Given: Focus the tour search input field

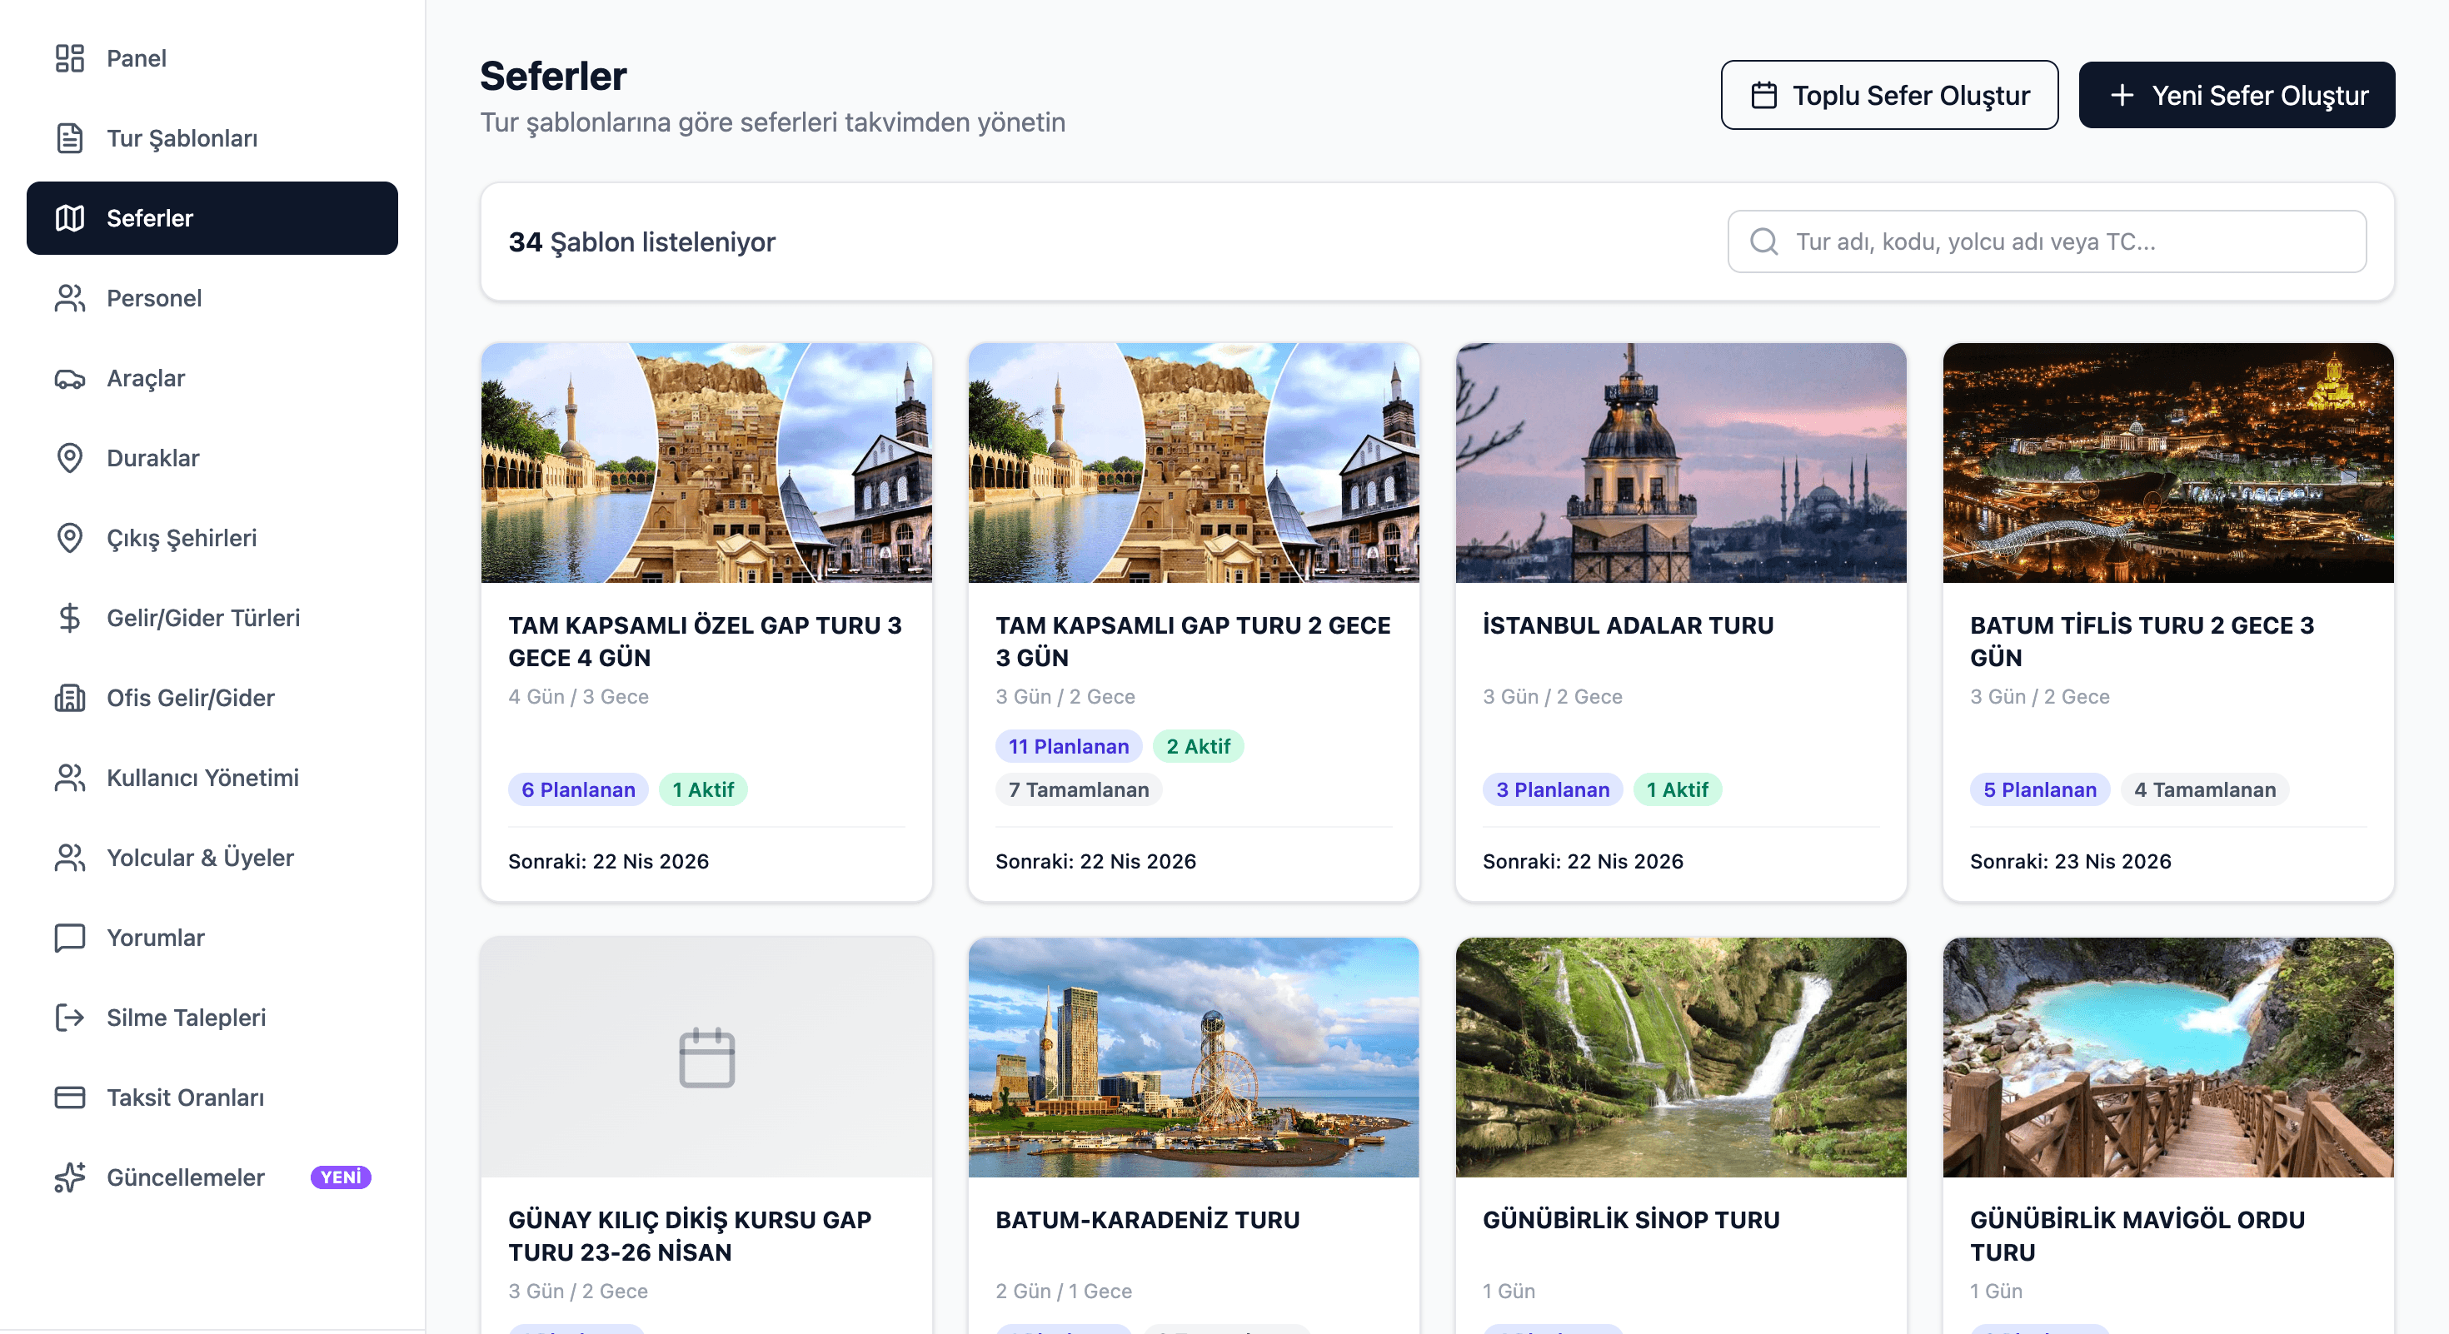Looking at the screenshot, I should [2046, 241].
